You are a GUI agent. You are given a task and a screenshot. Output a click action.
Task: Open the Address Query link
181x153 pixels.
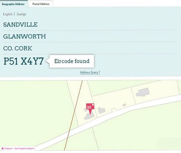click(x=90, y=72)
